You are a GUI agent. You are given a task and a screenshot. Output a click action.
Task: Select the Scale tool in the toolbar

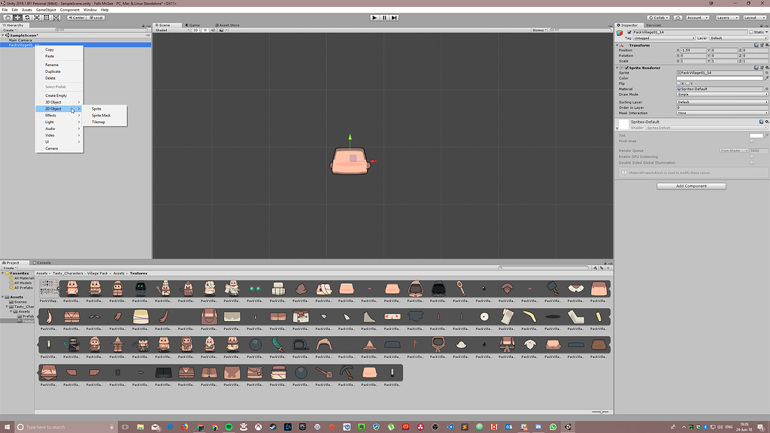[37, 17]
